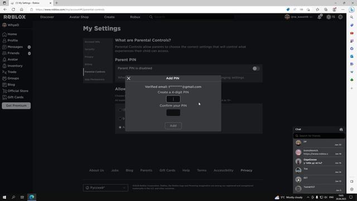Open Account Info settings tab
The width and height of the screenshot is (357, 201).
[93, 42]
